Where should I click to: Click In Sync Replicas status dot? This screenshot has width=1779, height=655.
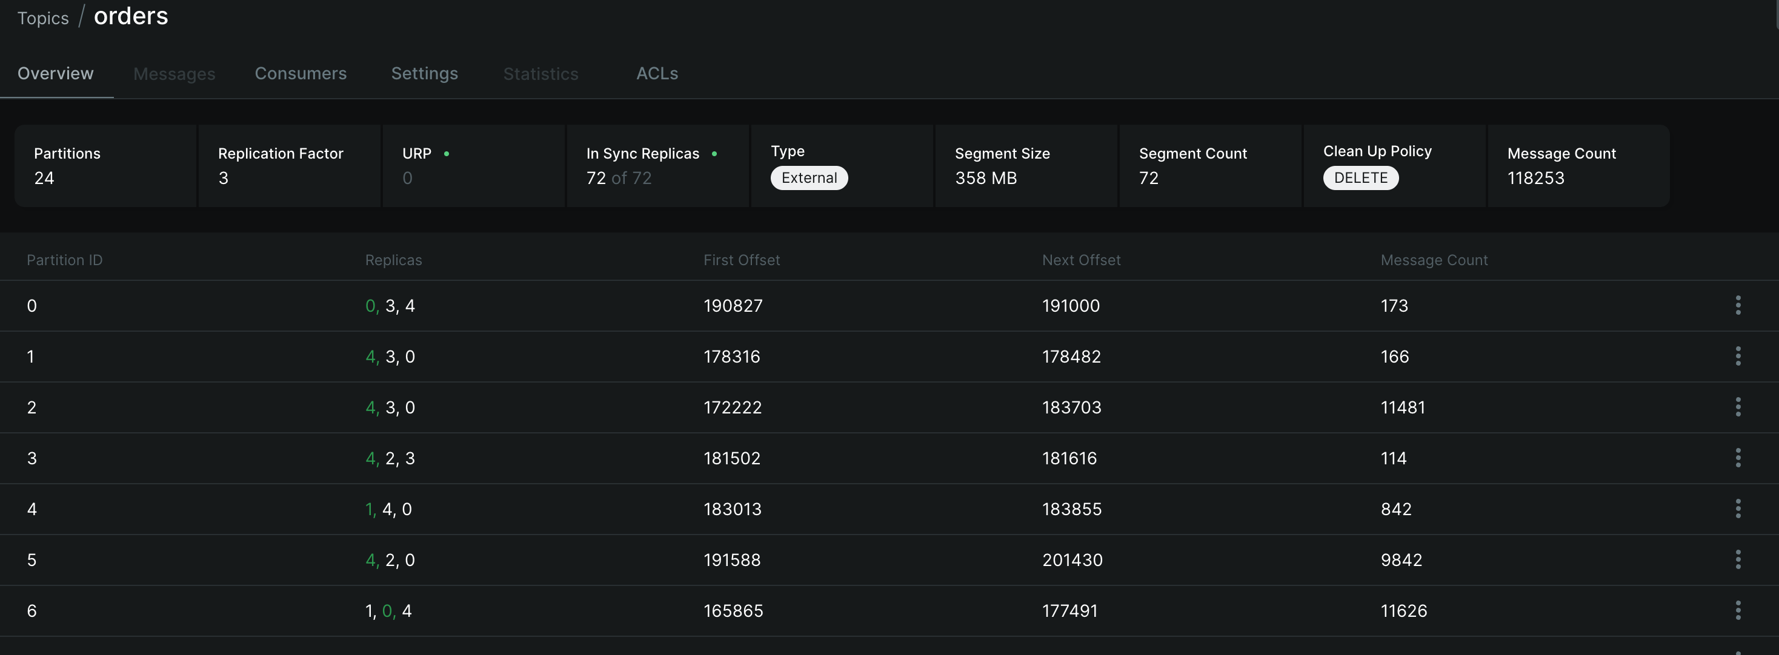714,153
